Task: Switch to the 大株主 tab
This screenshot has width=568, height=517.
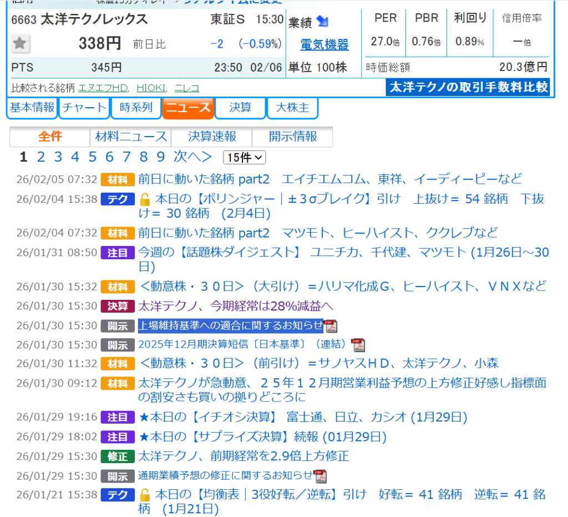Action: pos(292,108)
